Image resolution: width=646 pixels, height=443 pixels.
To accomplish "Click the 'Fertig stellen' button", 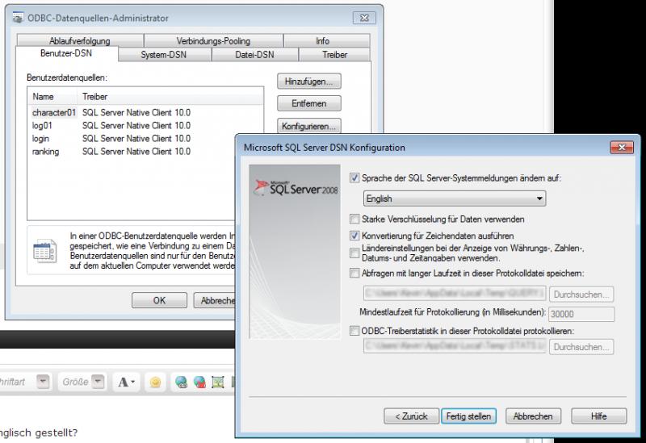I will [x=468, y=416].
